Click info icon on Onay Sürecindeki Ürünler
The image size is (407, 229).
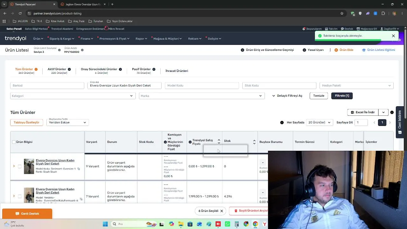click(120, 69)
